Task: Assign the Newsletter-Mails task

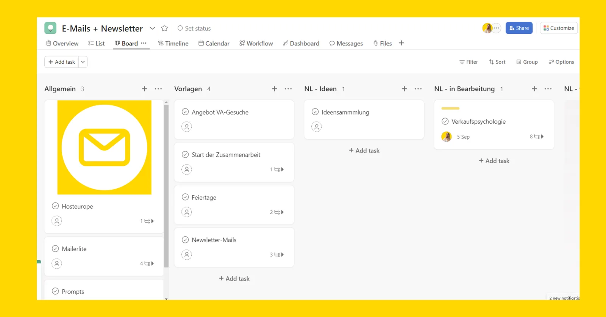Action: [187, 255]
